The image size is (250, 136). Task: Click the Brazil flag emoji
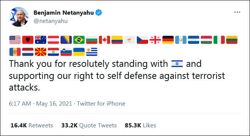click(79, 40)
